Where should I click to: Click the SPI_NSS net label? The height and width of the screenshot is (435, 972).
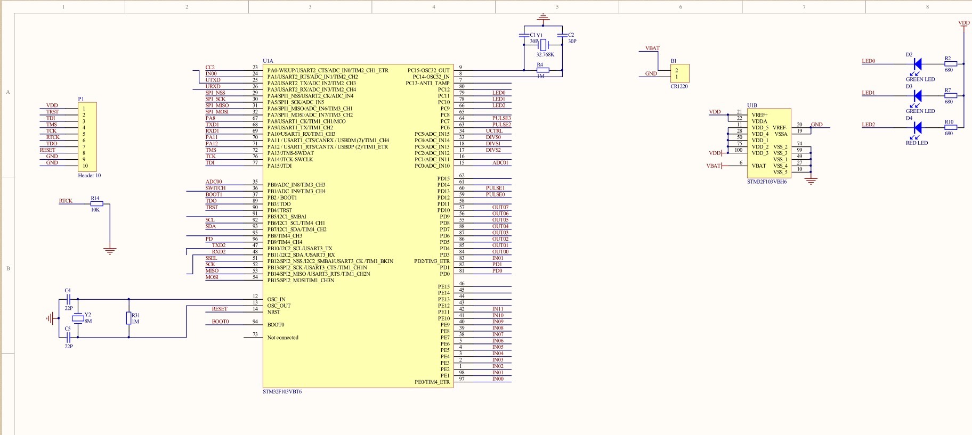pyautogui.click(x=215, y=93)
